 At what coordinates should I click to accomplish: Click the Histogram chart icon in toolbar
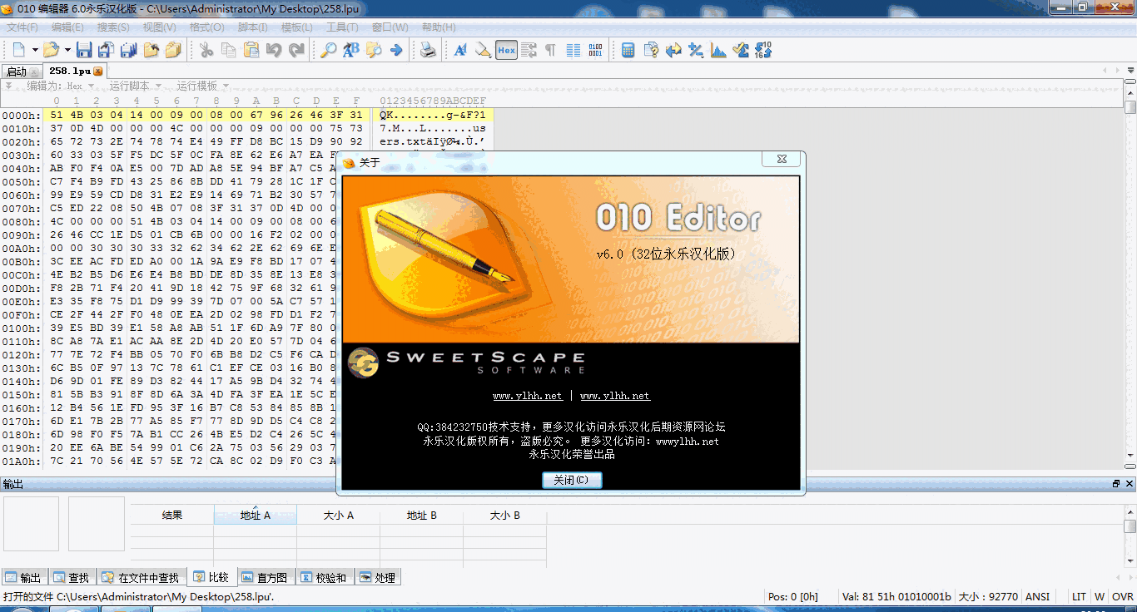[x=718, y=50]
